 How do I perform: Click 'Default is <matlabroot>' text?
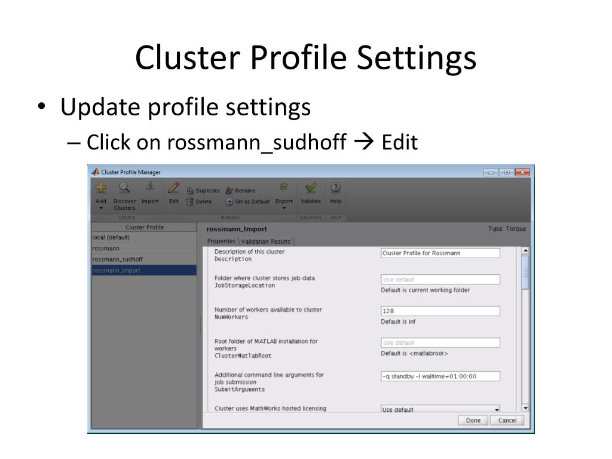coord(414,353)
